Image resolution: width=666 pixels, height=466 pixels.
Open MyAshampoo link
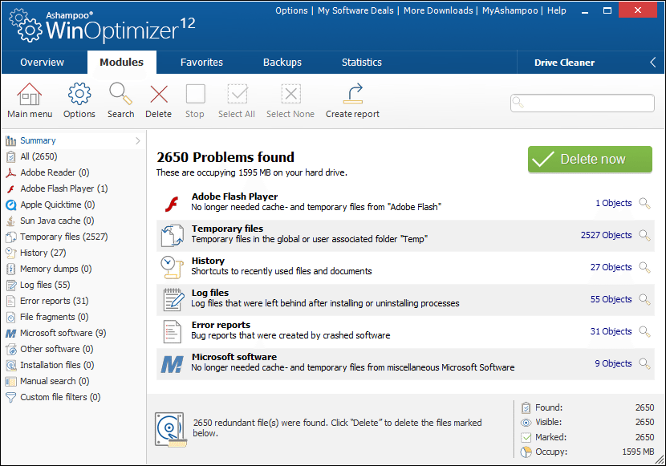(510, 10)
